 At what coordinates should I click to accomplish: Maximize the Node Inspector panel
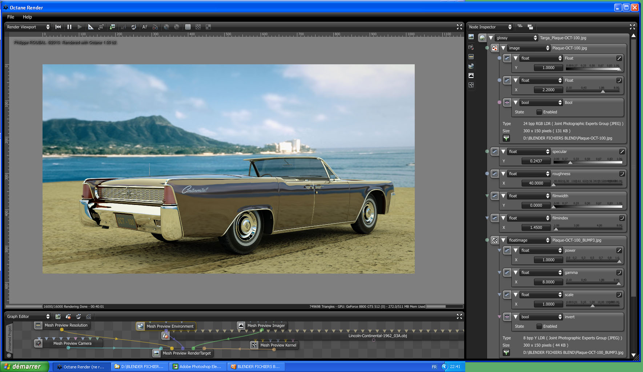tap(632, 27)
